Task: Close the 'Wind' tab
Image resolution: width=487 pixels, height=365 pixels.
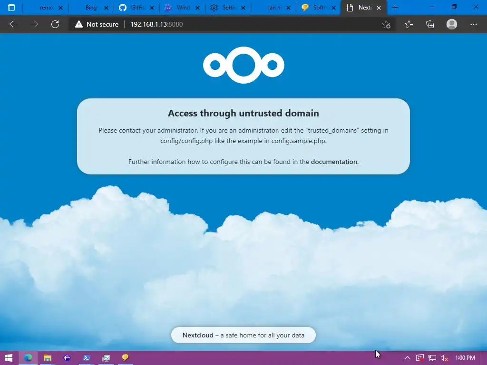Action: tap(197, 8)
